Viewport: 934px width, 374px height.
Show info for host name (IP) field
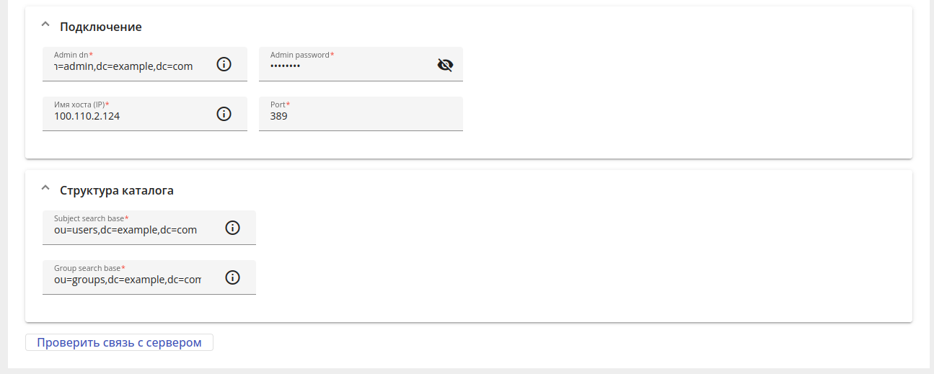pyautogui.click(x=224, y=114)
